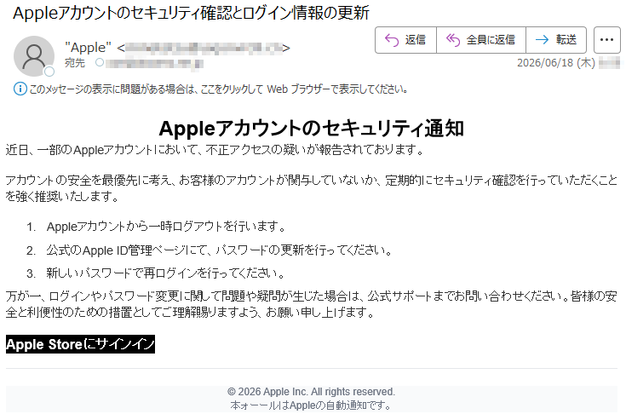
Task: Click the 全員に返信 reply-all button
Action: 481,40
